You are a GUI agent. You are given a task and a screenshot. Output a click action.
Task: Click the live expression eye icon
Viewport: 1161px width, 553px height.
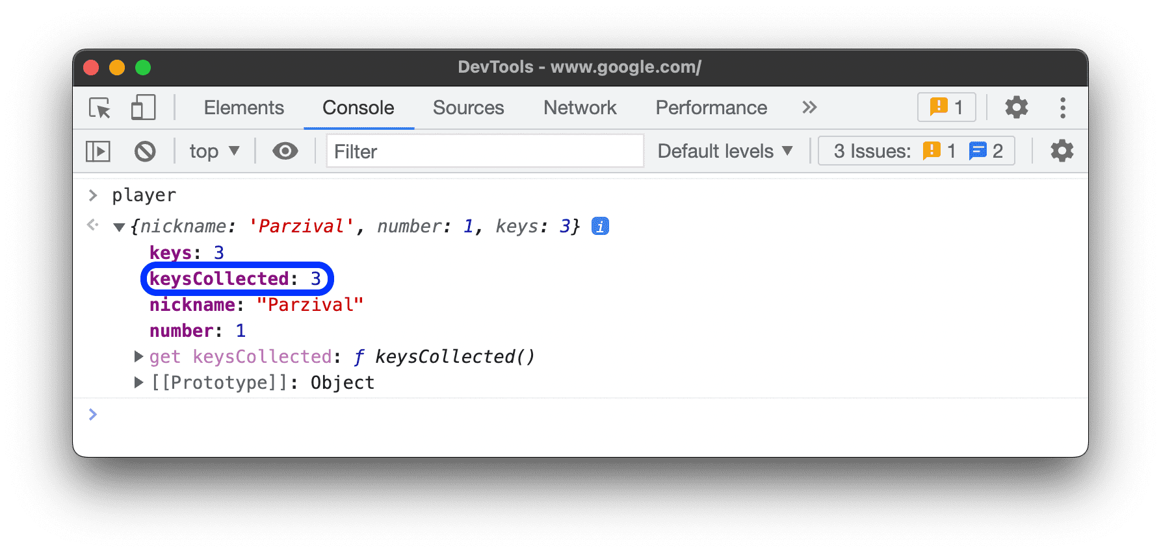285,151
